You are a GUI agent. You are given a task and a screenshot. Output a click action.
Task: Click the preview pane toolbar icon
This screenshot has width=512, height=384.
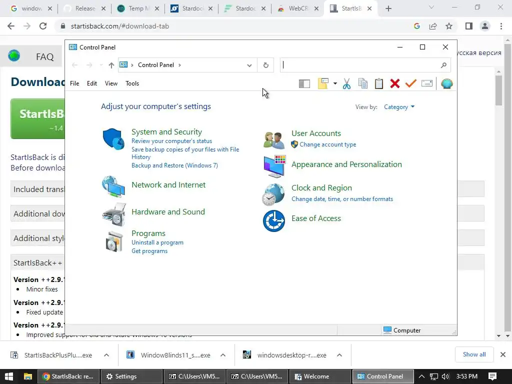[x=304, y=84]
